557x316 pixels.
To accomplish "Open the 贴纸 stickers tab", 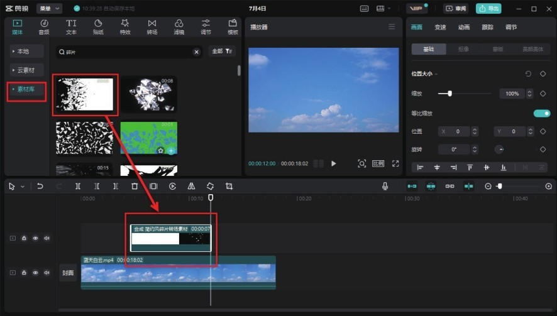I will [x=98, y=27].
